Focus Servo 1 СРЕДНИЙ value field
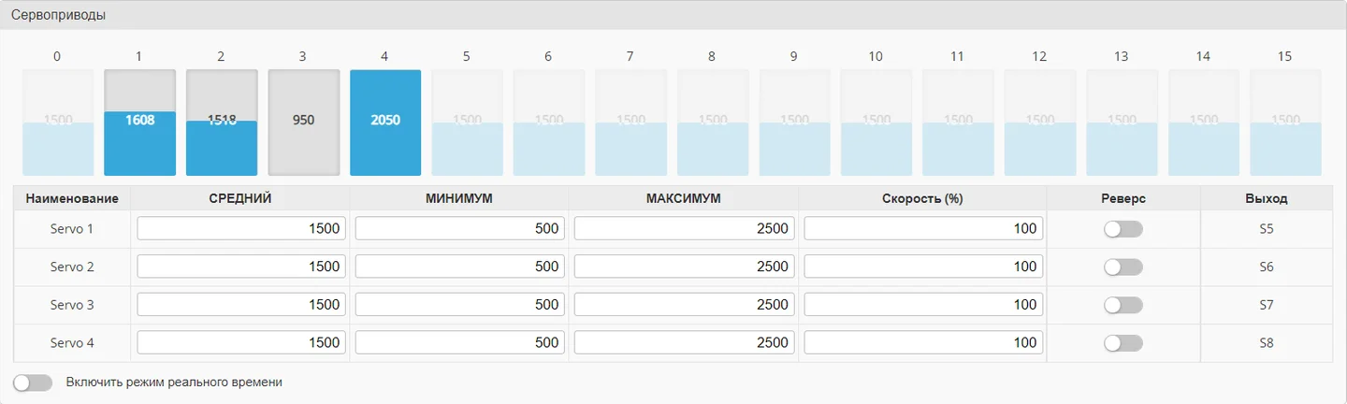 pos(241,229)
